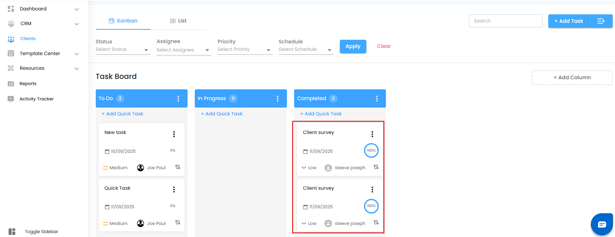Screen dimensions: 615x237
Task: Click the + Add Task button
Action: pyautogui.click(x=569, y=21)
